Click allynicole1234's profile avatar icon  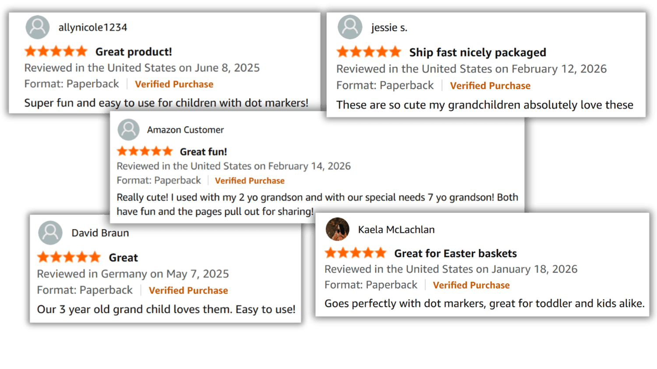point(38,27)
